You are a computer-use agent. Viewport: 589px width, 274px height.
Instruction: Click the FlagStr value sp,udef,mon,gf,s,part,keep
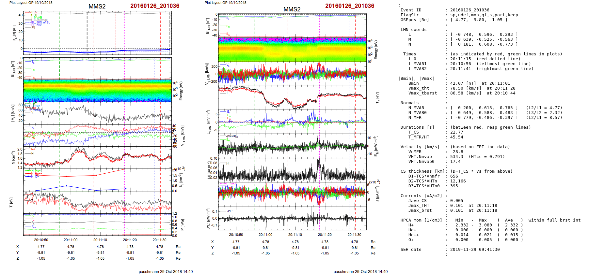click(x=484, y=15)
